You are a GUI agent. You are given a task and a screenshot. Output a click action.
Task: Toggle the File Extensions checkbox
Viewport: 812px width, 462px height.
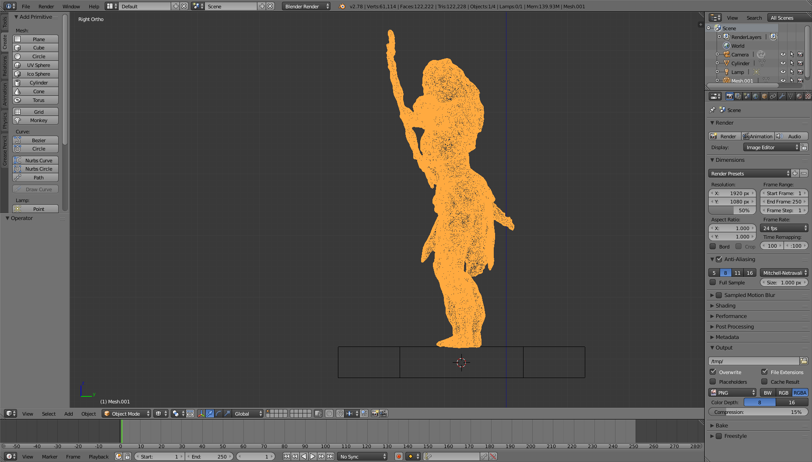(x=764, y=372)
